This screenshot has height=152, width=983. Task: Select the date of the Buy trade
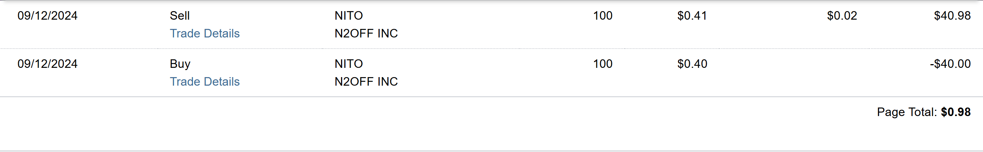pos(47,64)
